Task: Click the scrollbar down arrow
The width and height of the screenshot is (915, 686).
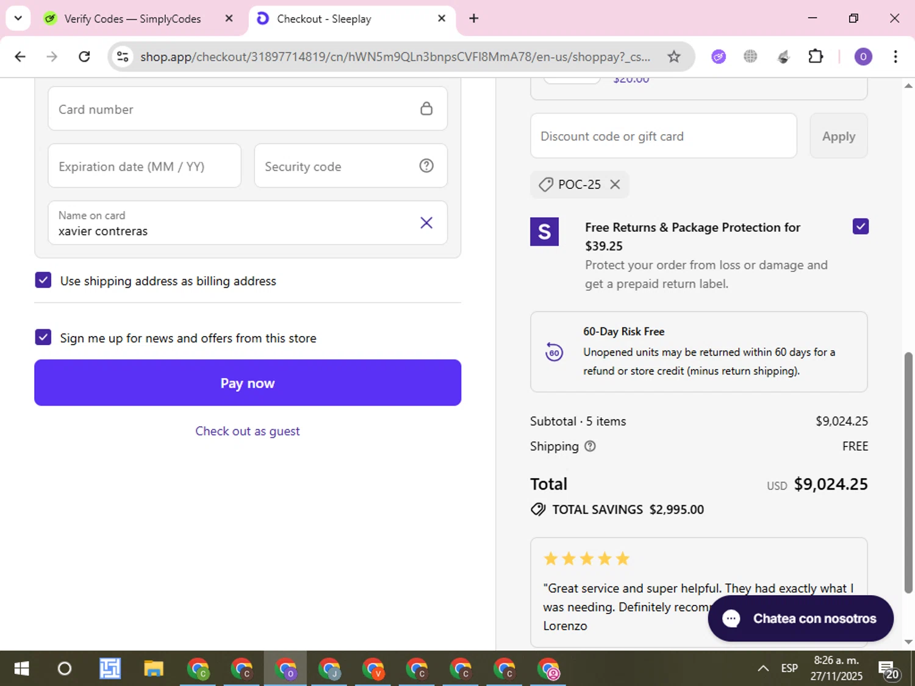Action: click(x=908, y=641)
